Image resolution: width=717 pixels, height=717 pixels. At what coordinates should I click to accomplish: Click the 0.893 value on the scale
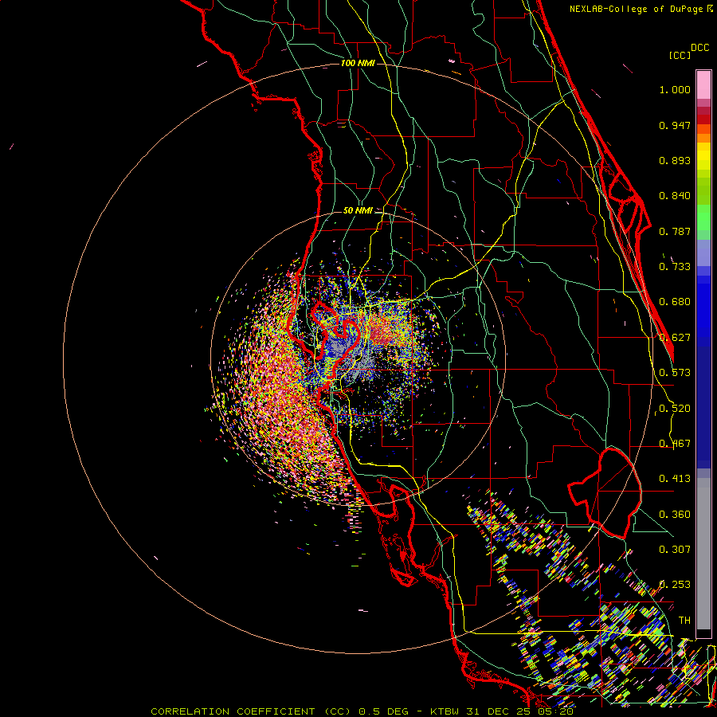coord(675,160)
